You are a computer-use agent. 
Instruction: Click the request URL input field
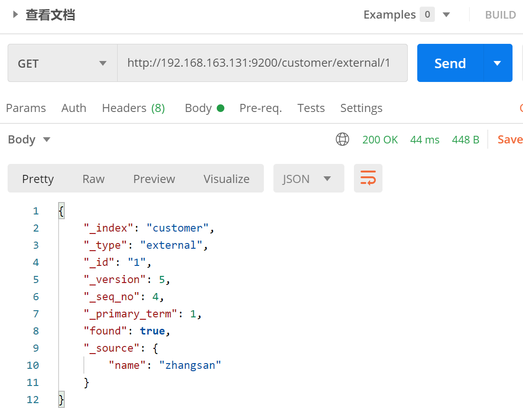(262, 63)
